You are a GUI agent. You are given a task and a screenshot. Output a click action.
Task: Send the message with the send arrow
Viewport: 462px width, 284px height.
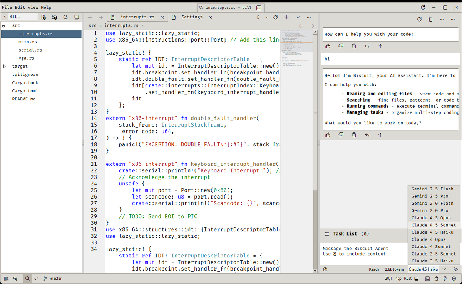pos(455,269)
